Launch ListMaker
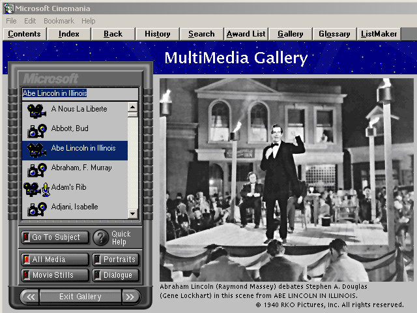The height and width of the screenshot is (313, 417). click(x=379, y=34)
